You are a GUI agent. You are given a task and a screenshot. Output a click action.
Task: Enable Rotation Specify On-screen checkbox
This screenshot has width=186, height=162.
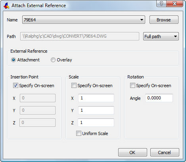pos(132,86)
